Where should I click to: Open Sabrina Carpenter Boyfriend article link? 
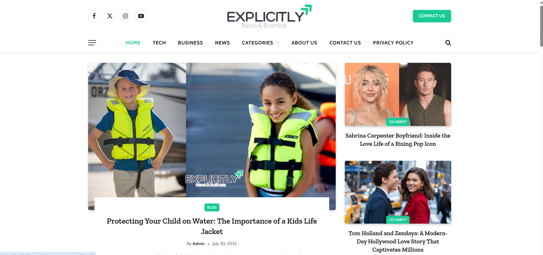tap(398, 140)
